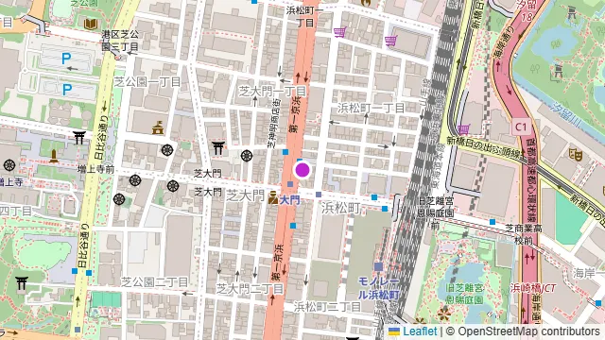The width and height of the screenshot is (605, 340).
Task: Click the C1 expressway shield
Action: [521, 127]
